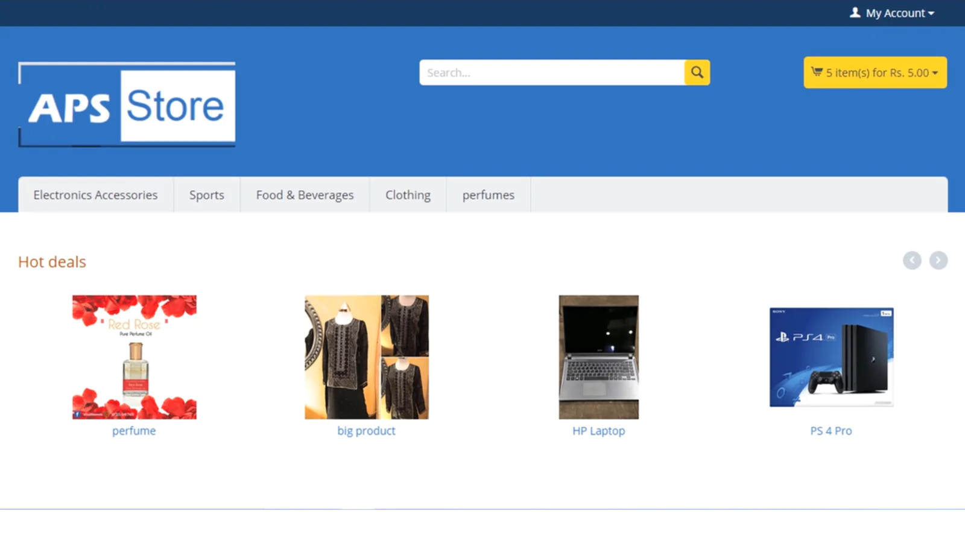Open the PS 4 Pro link
Viewport: 965px width, 543px height.
click(x=831, y=431)
